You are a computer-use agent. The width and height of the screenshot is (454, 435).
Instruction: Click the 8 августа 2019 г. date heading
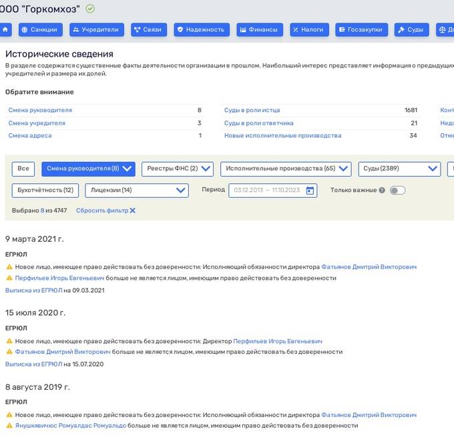pyautogui.click(x=37, y=387)
